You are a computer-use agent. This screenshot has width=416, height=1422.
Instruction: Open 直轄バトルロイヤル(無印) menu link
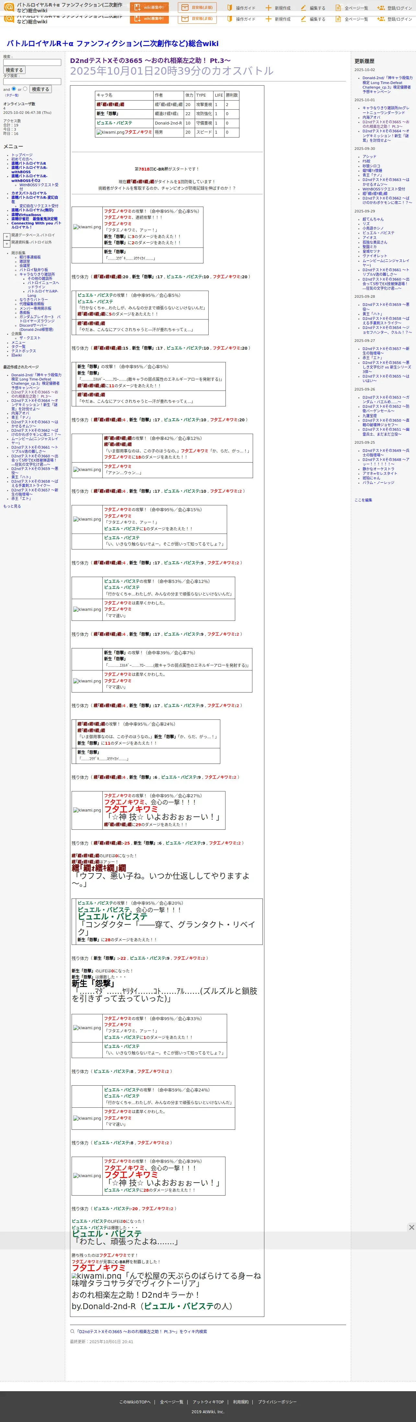coord(32,210)
